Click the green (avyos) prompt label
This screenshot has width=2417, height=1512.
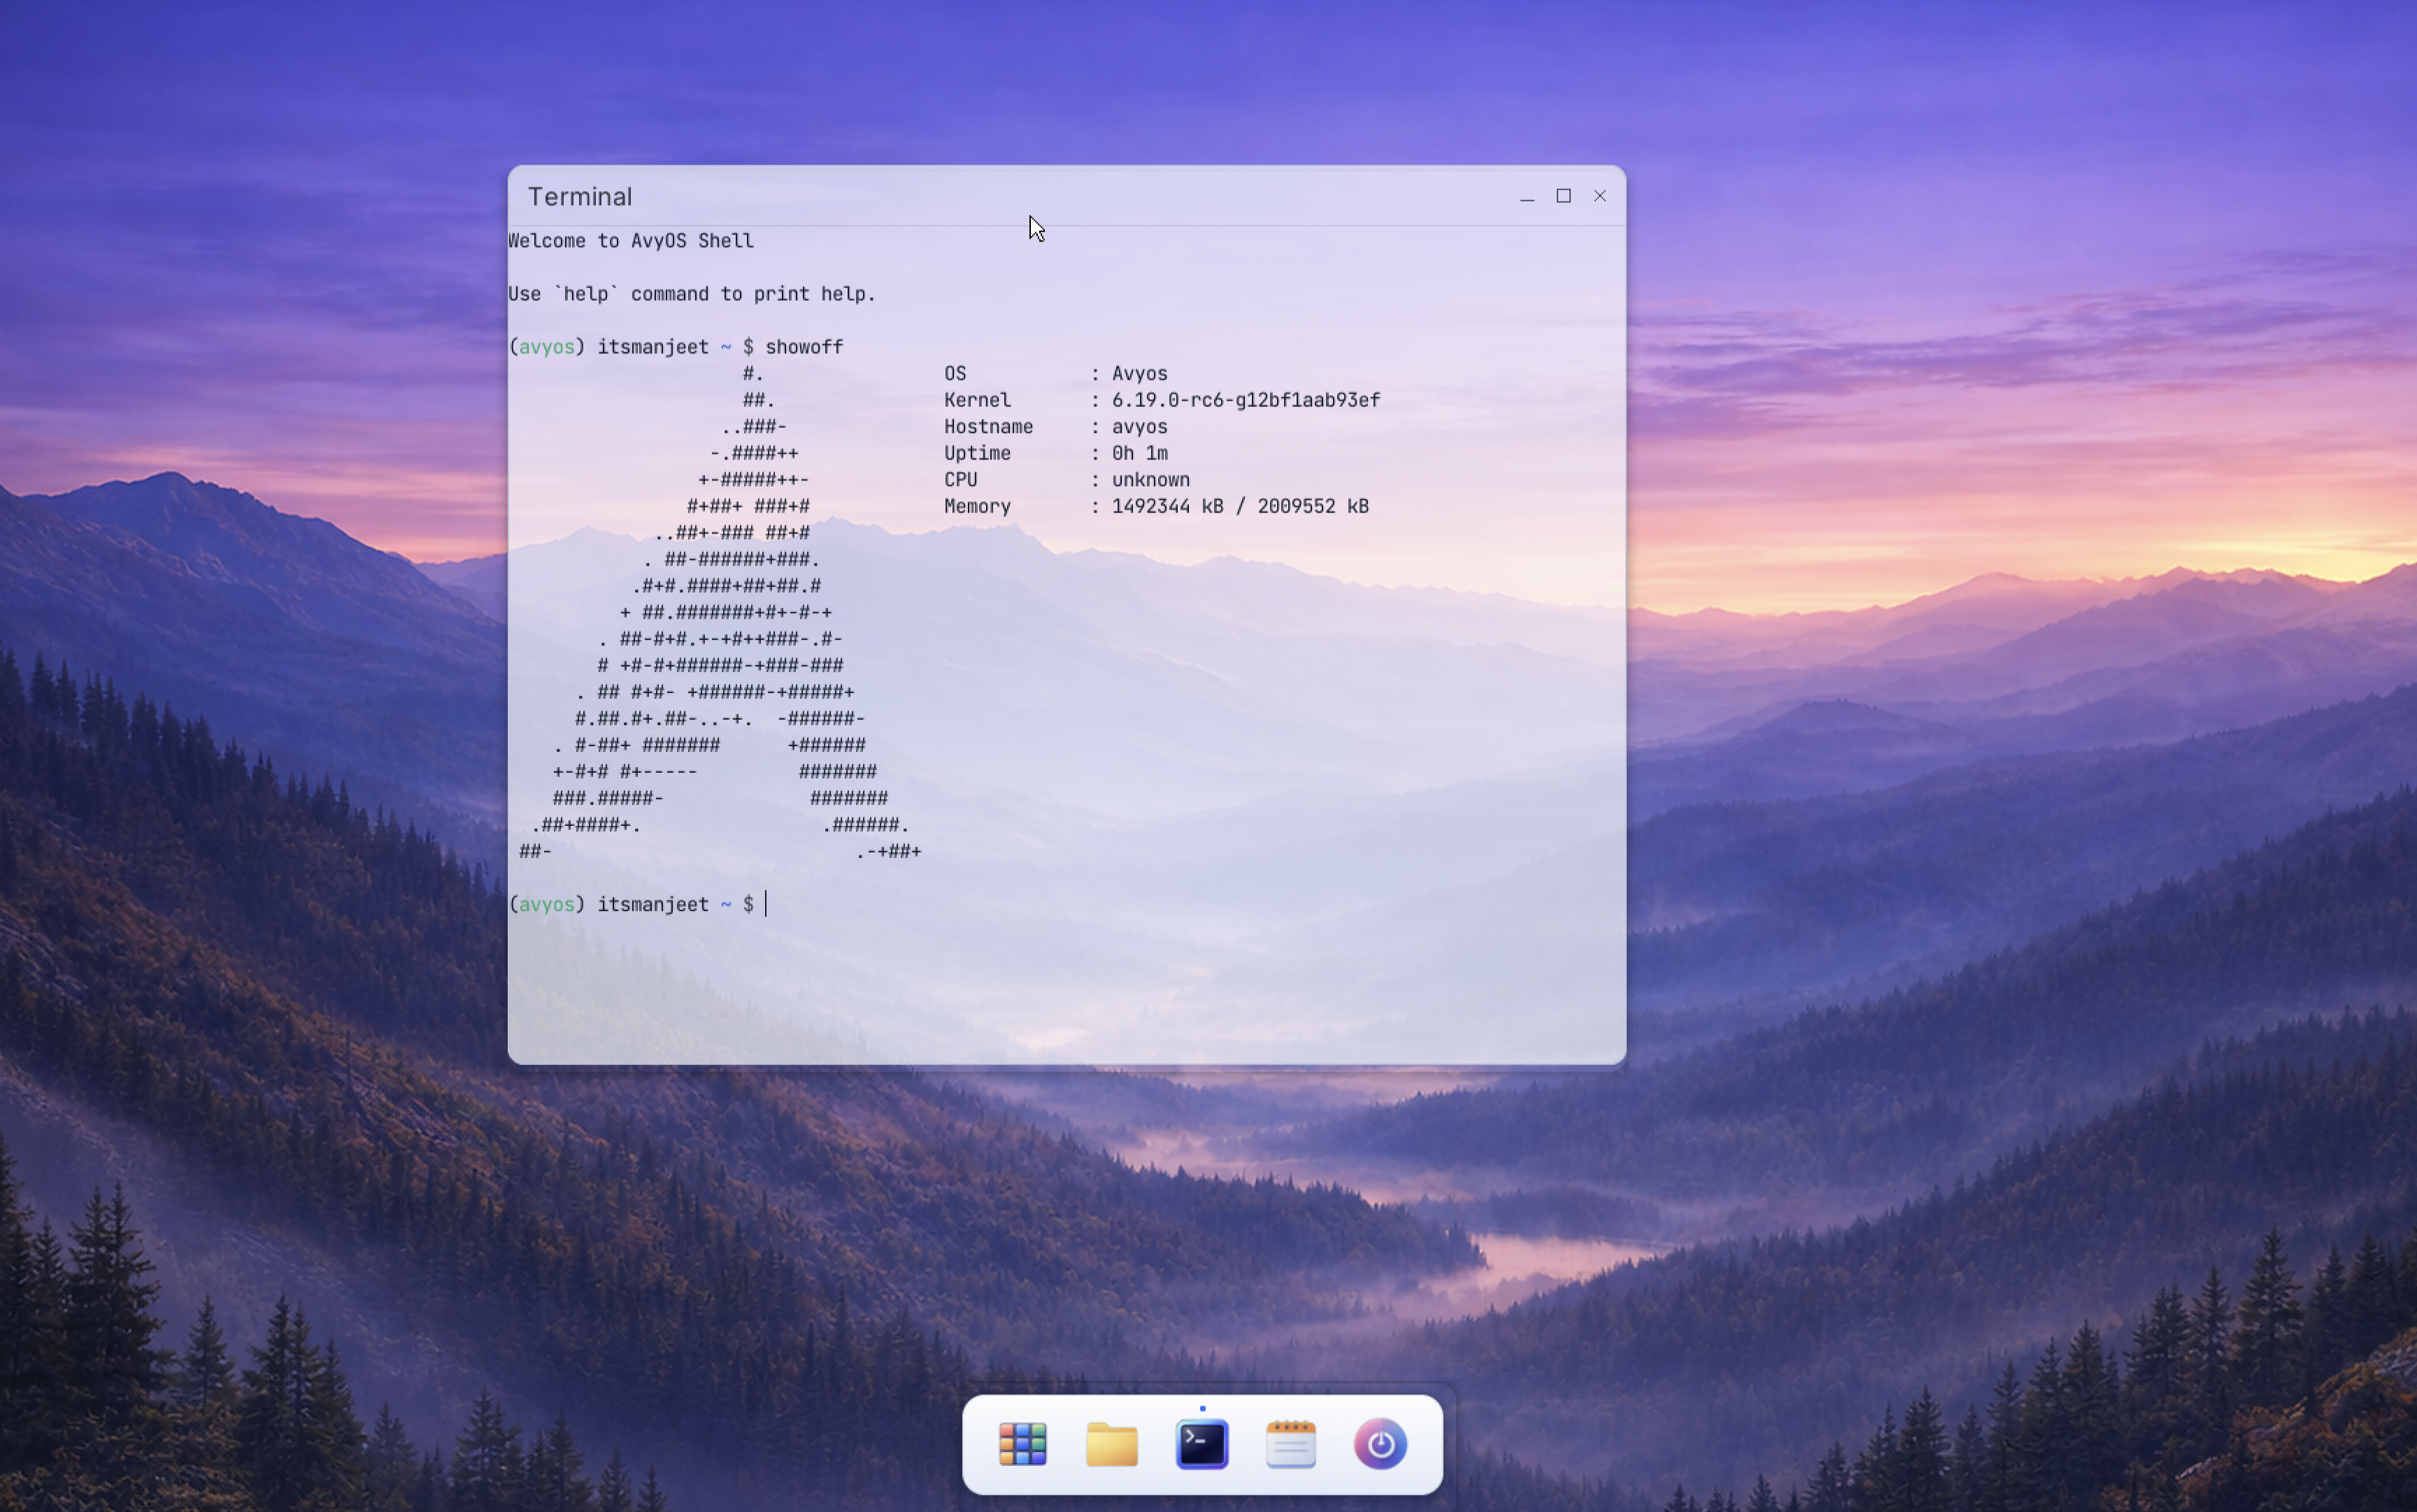click(546, 346)
